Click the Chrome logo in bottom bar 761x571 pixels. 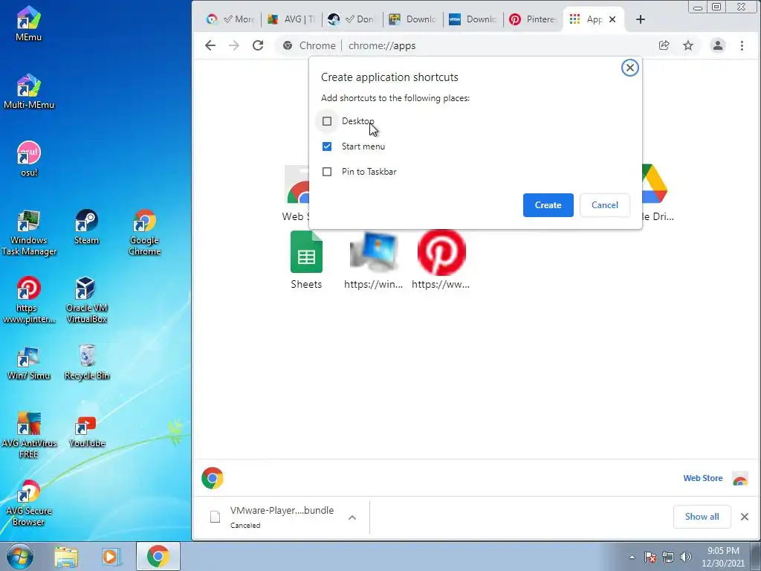[213, 478]
